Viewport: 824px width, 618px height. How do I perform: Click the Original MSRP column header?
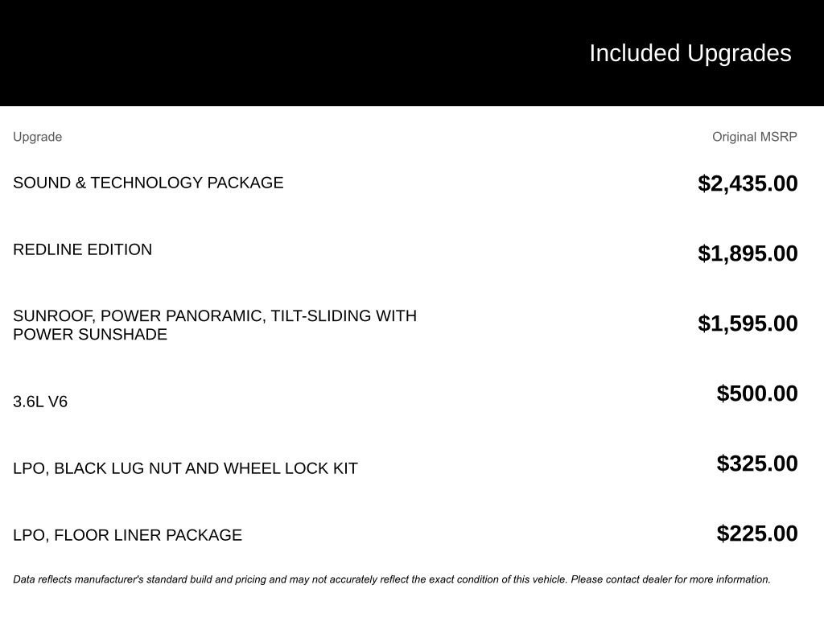(x=754, y=137)
